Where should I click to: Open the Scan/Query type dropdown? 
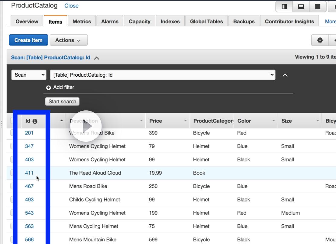29,75
